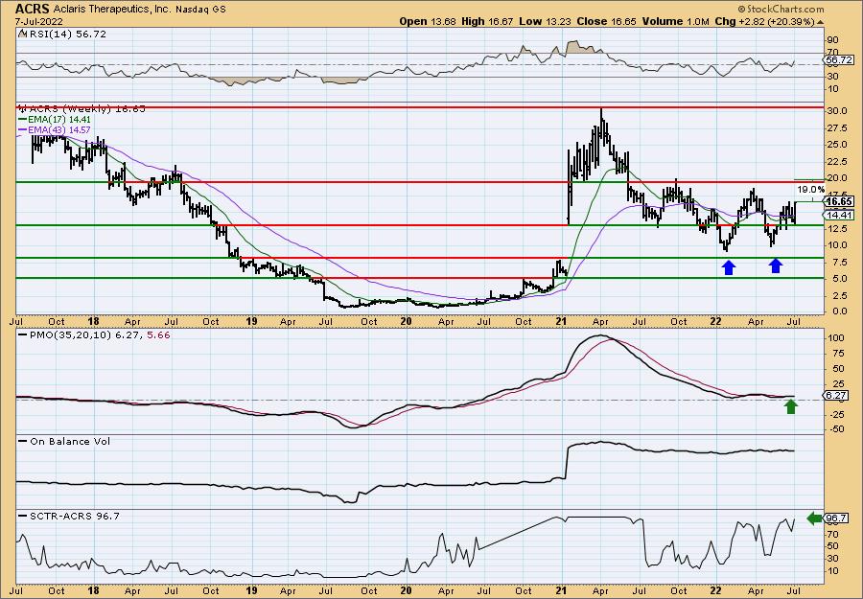This screenshot has height=599, width=863.
Task: Click the 100 label on the PMO axis
Action: pos(835,337)
